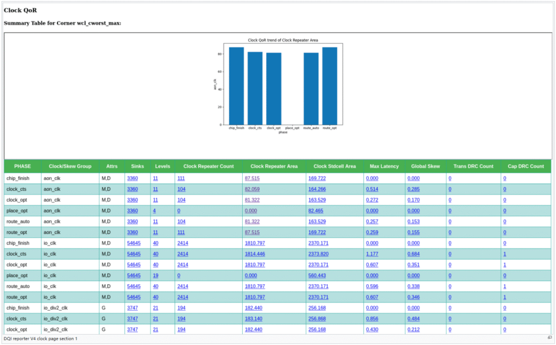Select the PHASE column header
556x345 pixels.
tap(22, 166)
